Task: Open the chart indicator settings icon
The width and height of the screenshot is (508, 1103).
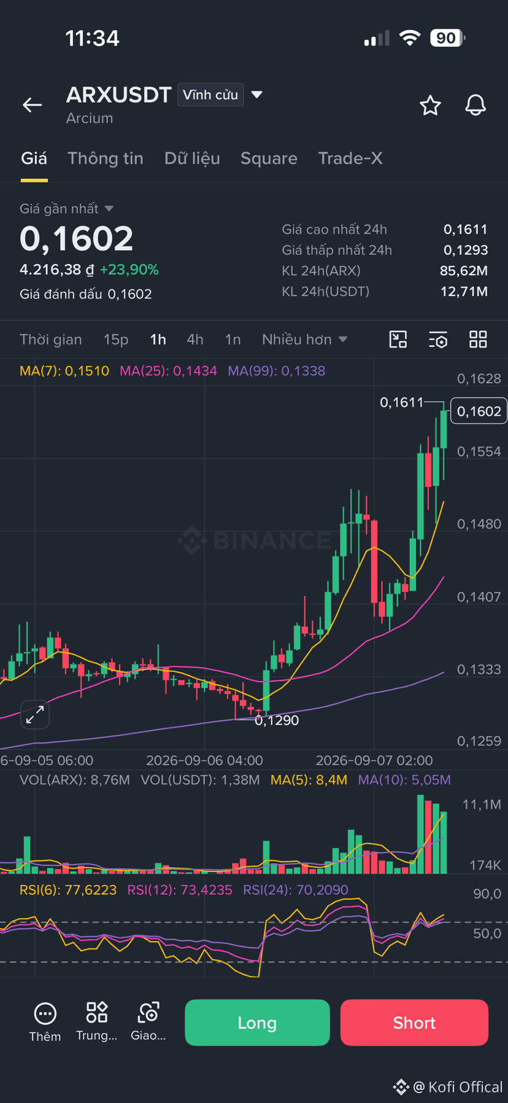Action: (438, 340)
